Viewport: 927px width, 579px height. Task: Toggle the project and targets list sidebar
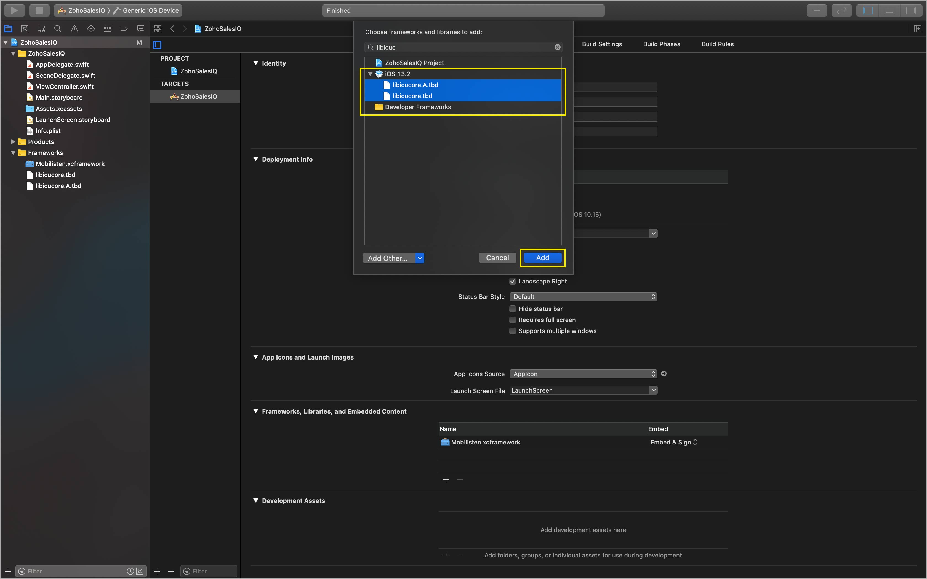[158, 45]
